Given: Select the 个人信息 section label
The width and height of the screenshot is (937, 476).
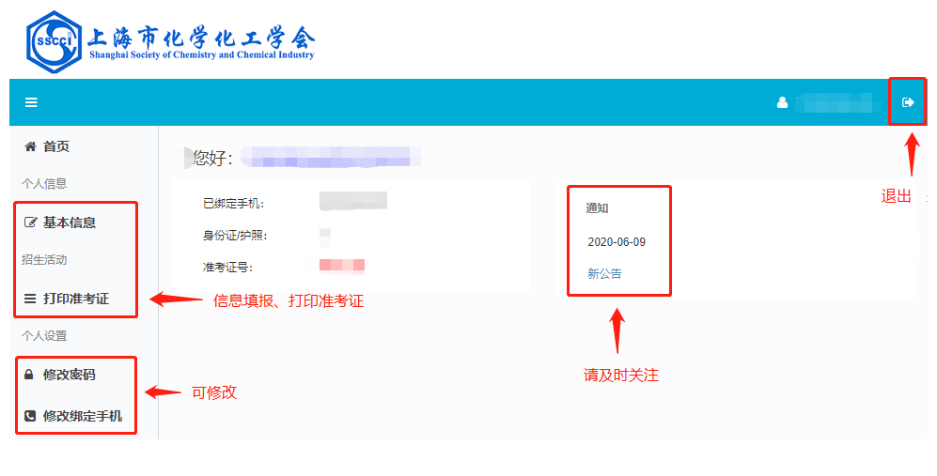Looking at the screenshot, I should (x=44, y=184).
